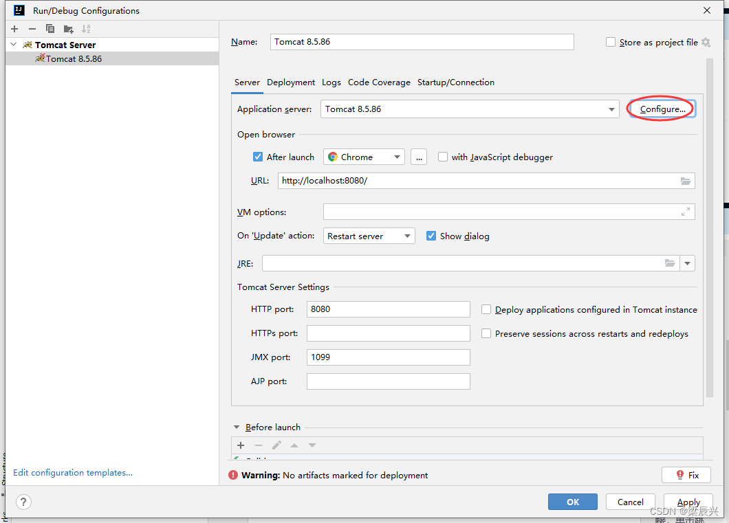Screen dimensions: 729x523
Task: Click the Configure... button
Action: (x=662, y=109)
